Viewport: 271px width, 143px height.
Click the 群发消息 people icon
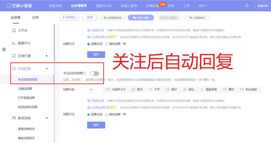(14, 118)
